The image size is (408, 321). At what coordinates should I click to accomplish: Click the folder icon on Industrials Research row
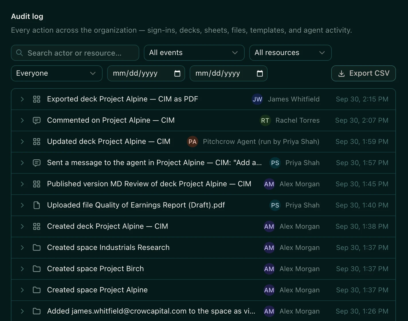point(37,248)
